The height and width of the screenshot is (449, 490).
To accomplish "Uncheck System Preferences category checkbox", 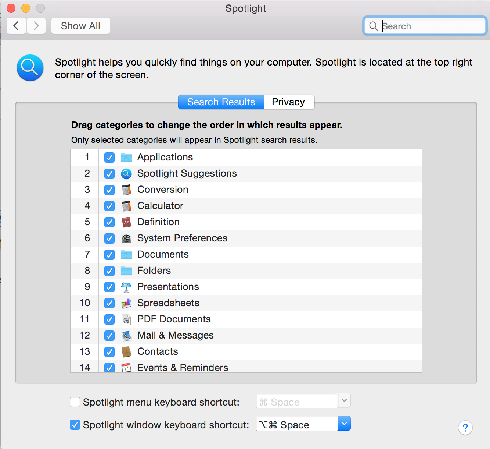I will tap(109, 238).
